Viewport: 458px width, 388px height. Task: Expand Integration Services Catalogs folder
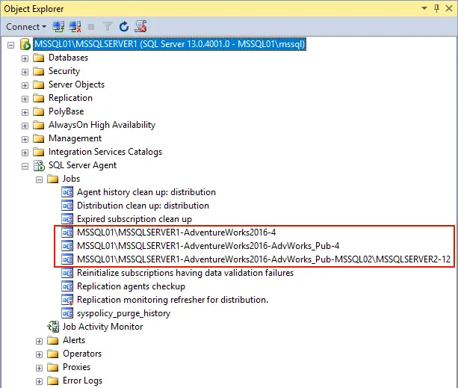pos(25,153)
